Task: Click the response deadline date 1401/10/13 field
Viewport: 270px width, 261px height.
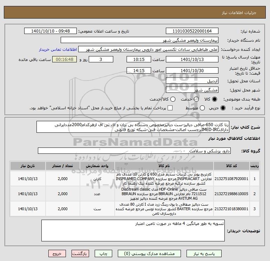Action: pyautogui.click(x=192, y=59)
